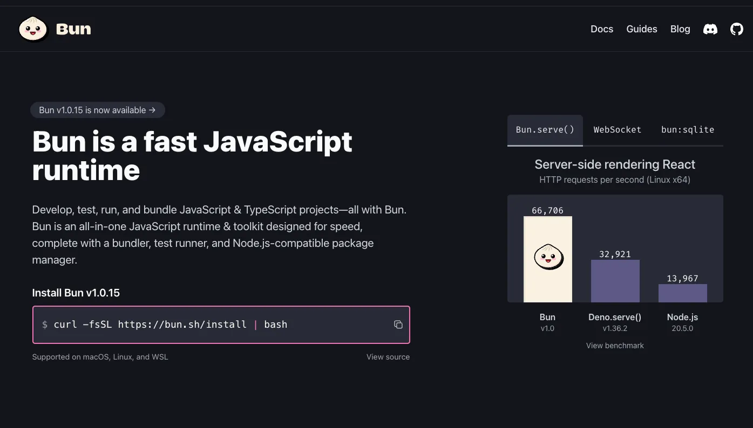753x428 pixels.
Task: Click the Bun v1.0.15 announcement banner
Action: click(98, 110)
